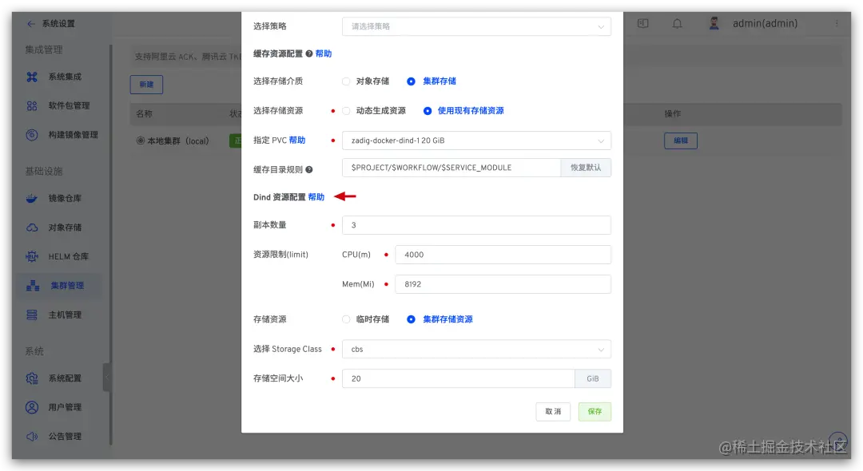This screenshot has height=471, width=863.
Task: Expand the PVC selection dropdown showing zadig-docker-dind-1
Action: point(476,140)
